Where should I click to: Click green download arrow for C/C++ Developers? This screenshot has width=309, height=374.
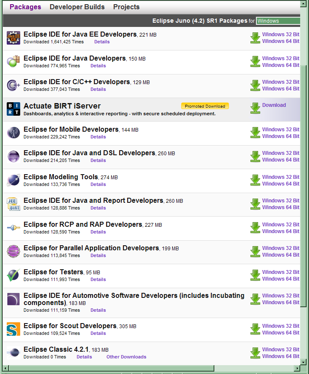click(255, 85)
